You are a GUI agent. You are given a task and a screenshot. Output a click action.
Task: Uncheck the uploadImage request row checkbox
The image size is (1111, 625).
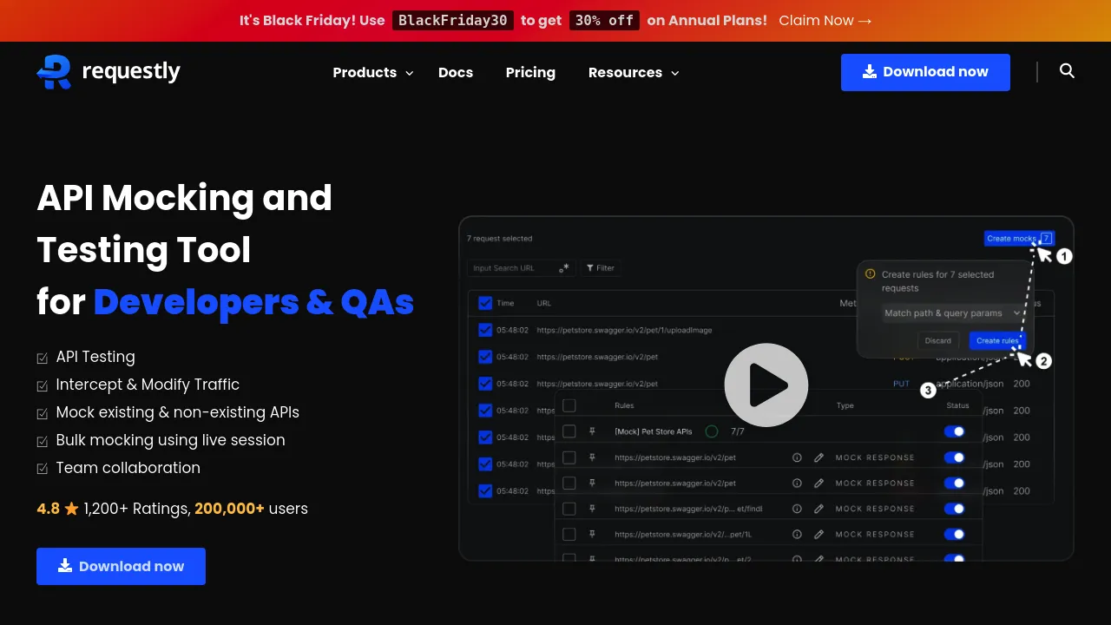485,330
